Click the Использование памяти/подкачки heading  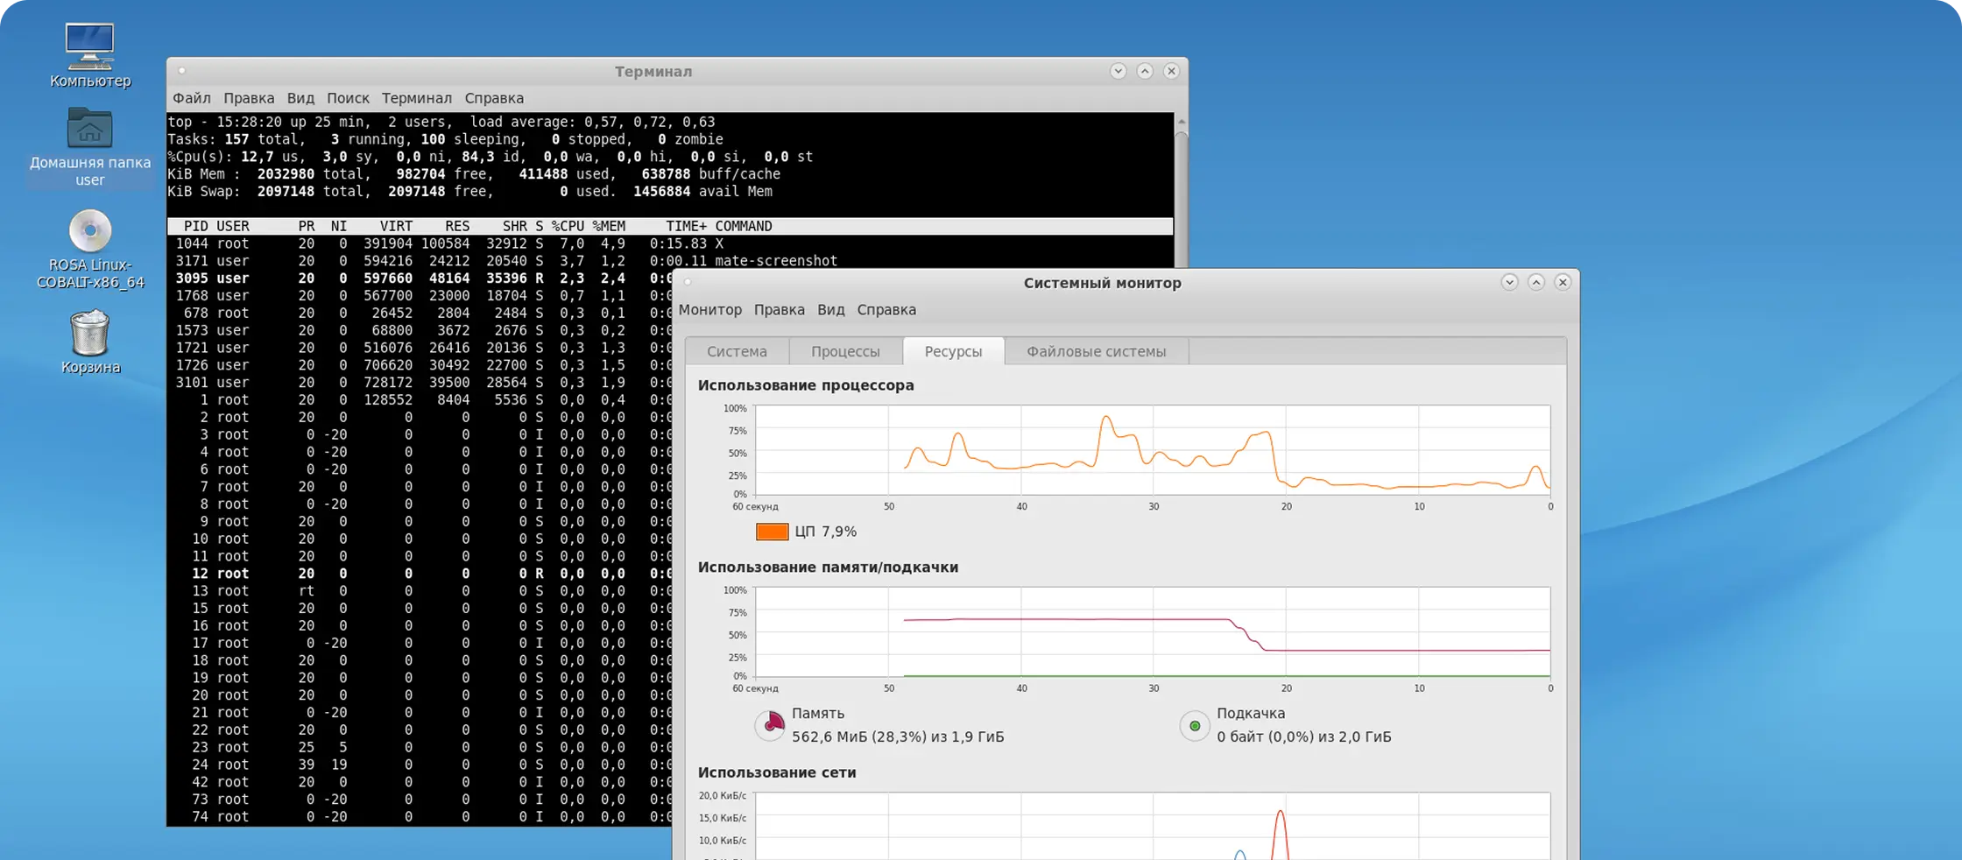(x=828, y=567)
